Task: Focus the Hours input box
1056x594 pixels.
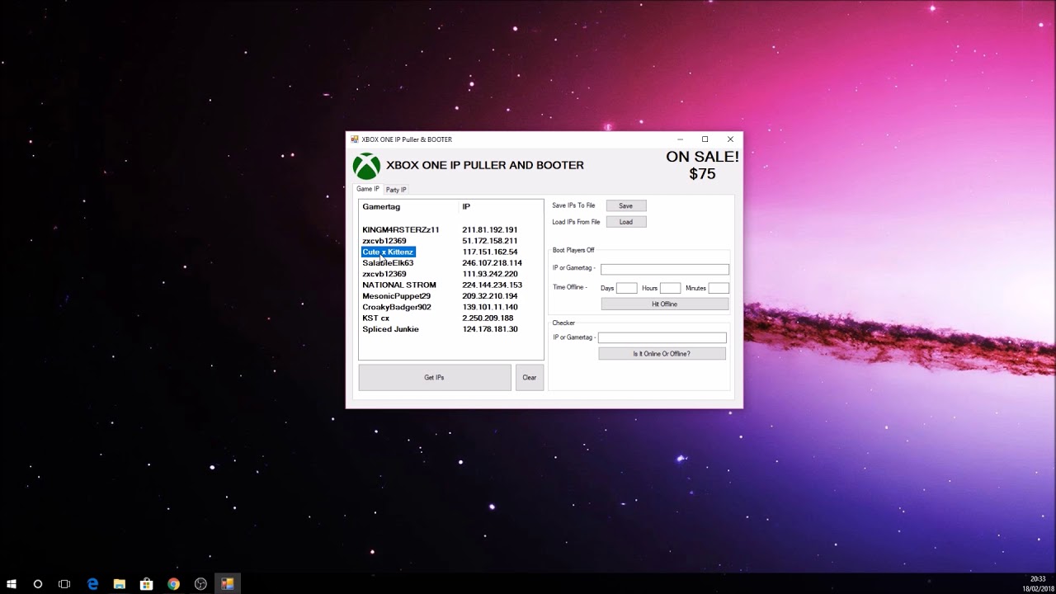Action: click(x=670, y=288)
